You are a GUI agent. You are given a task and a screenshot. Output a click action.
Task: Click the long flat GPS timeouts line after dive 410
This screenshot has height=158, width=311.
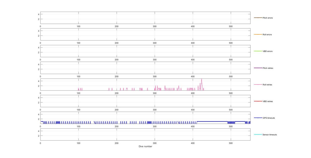point(212,121)
